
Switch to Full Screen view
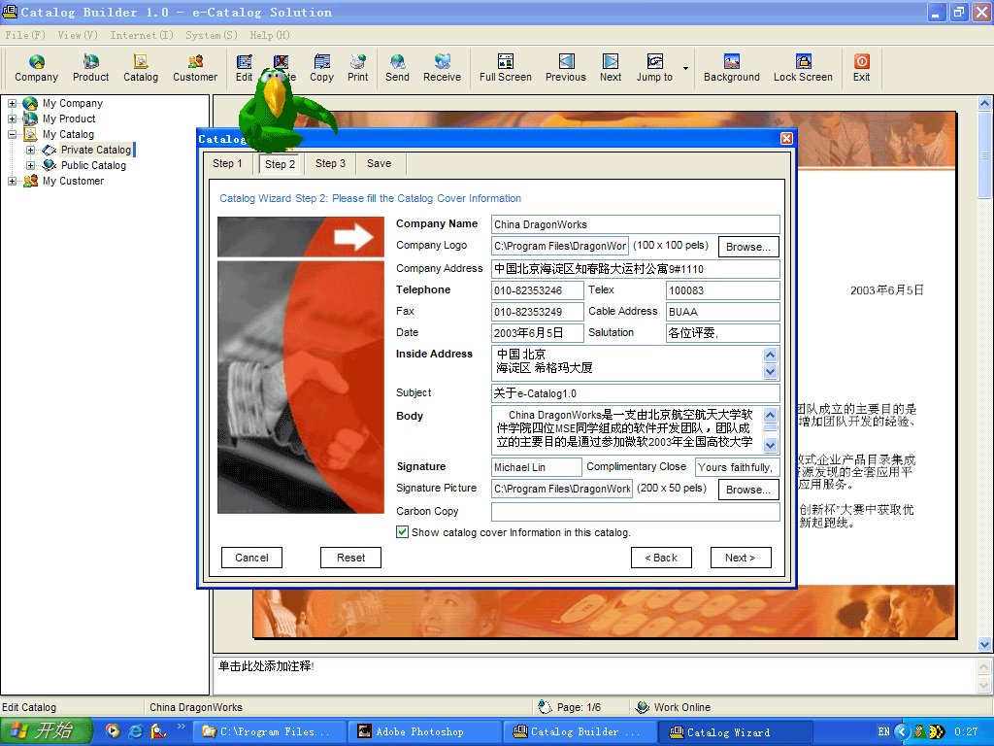pos(505,69)
